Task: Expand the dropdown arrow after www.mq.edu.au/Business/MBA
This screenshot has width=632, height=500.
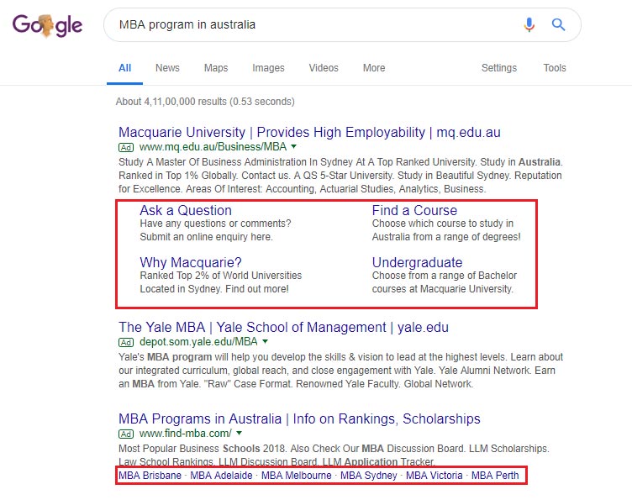Action: tap(294, 147)
